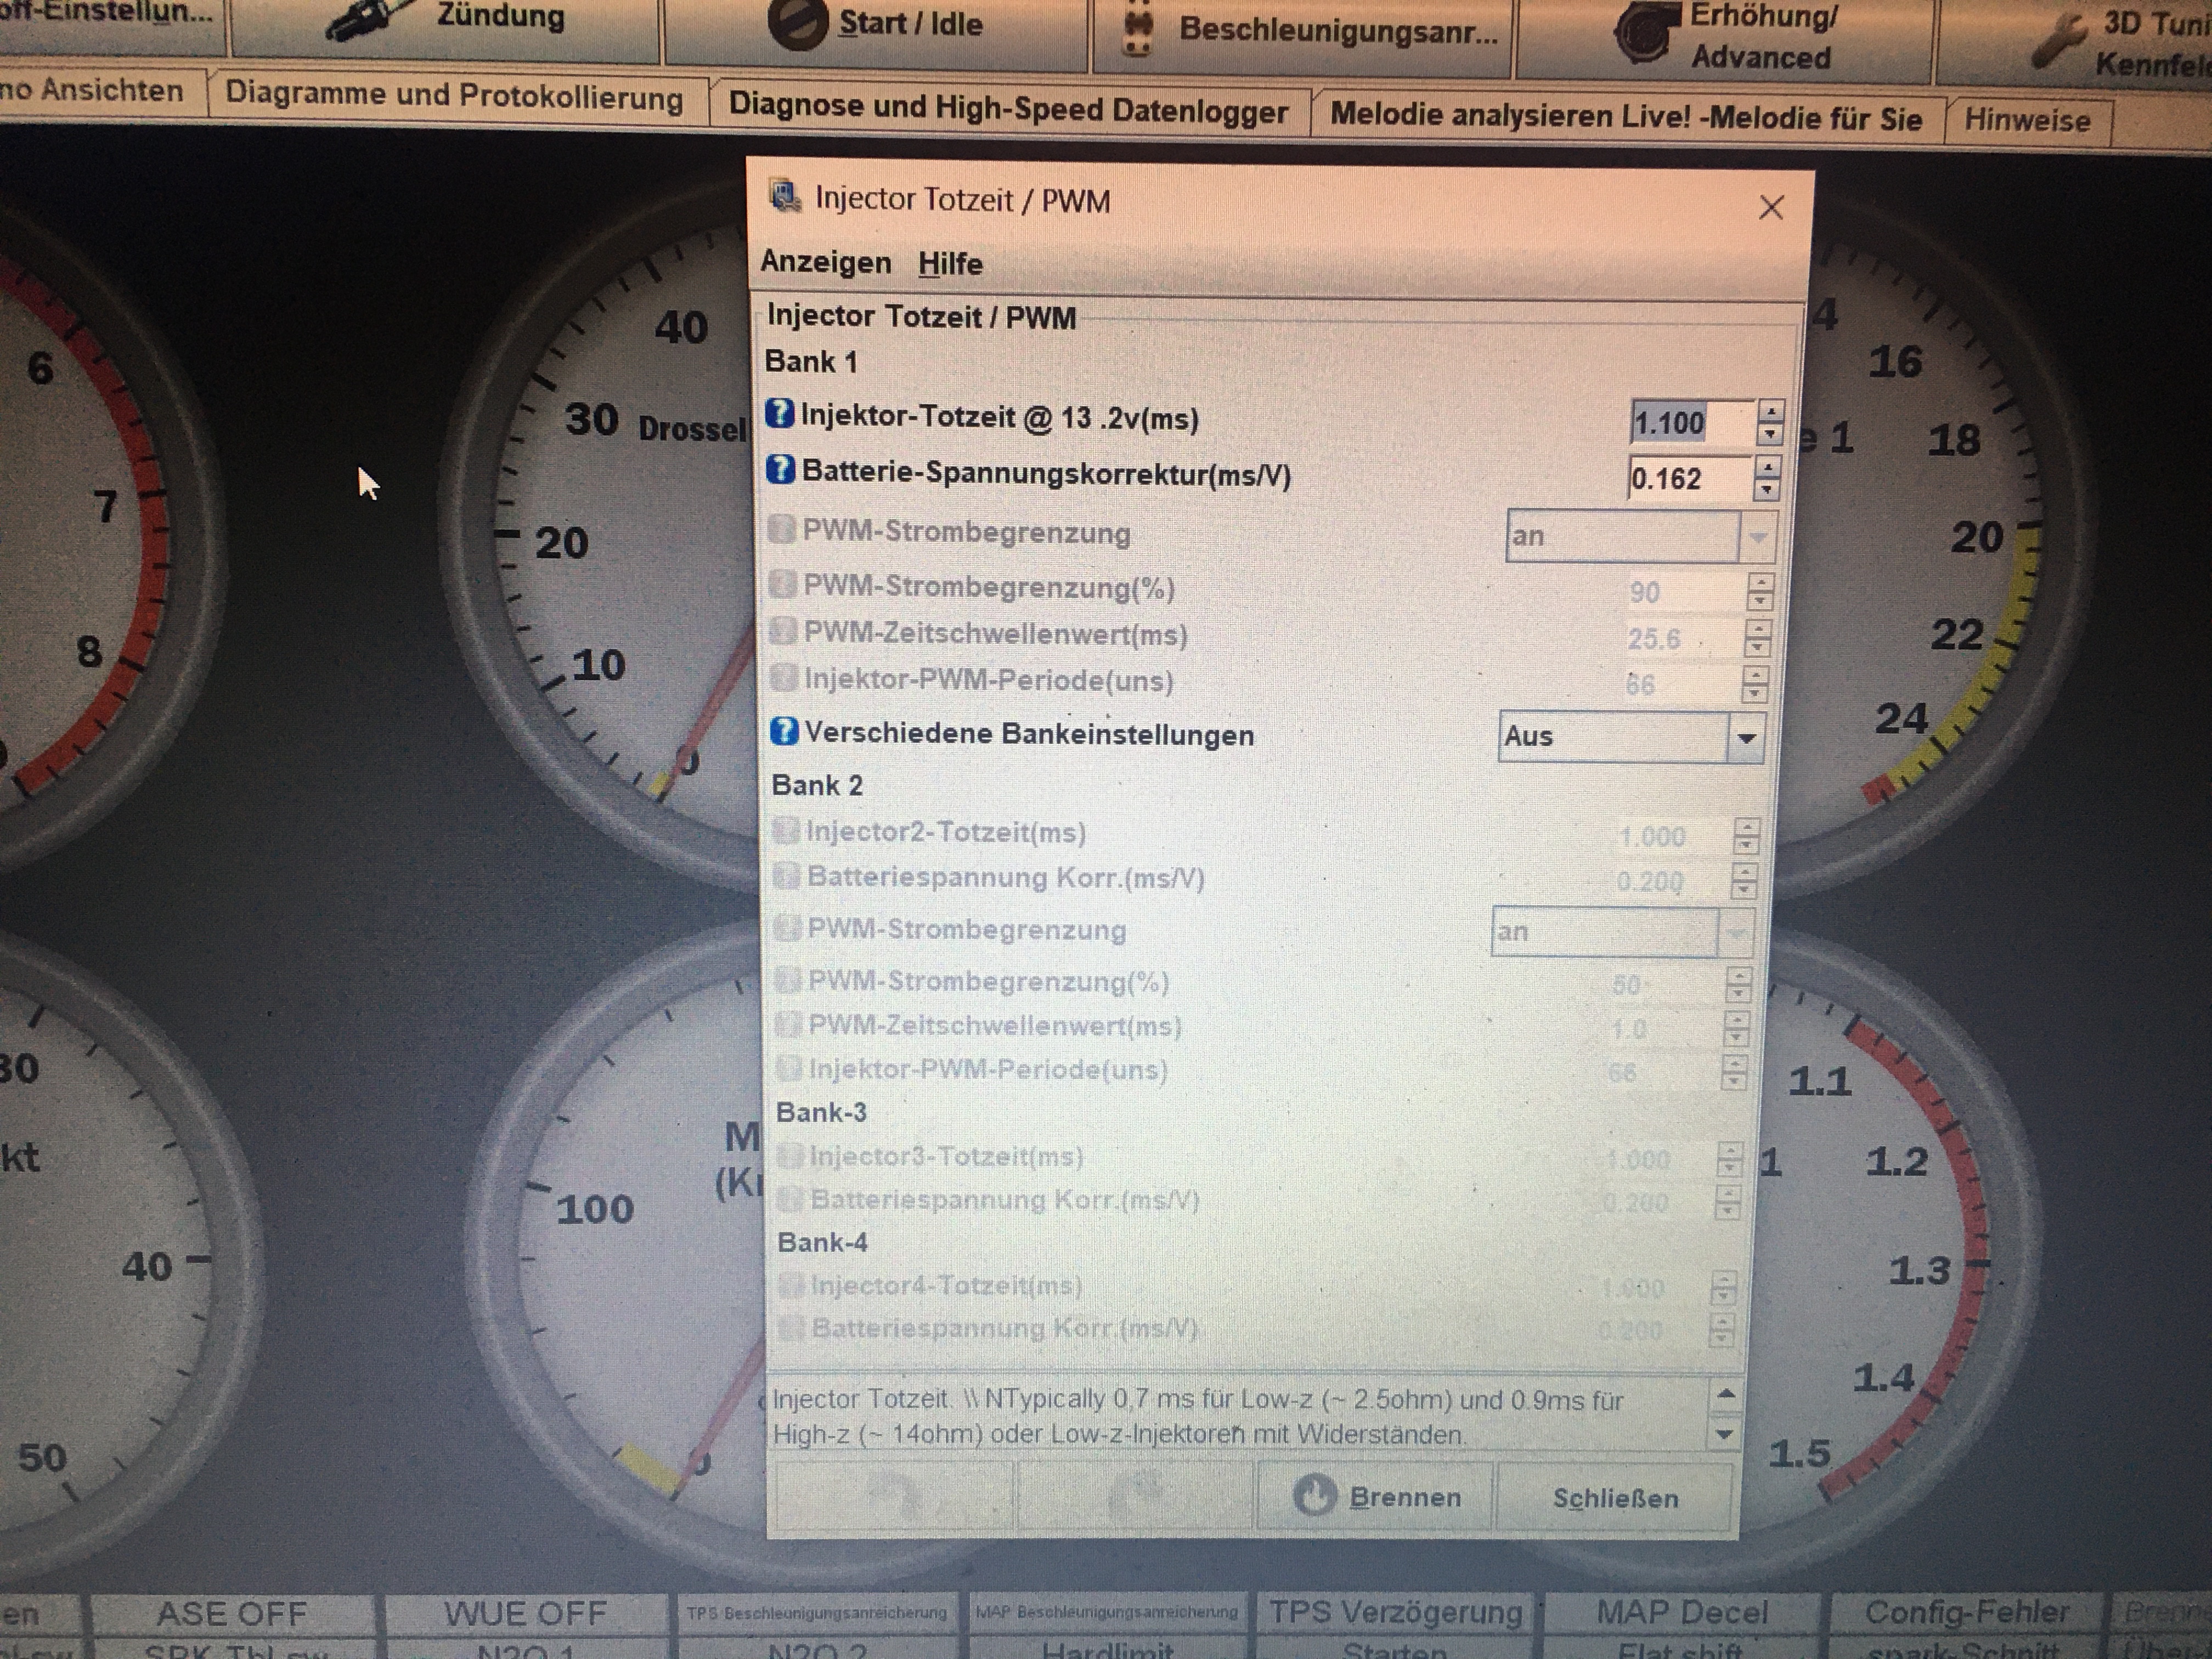
Task: Click help icon for Verschiedene Bankeinstellungen
Action: click(x=784, y=732)
